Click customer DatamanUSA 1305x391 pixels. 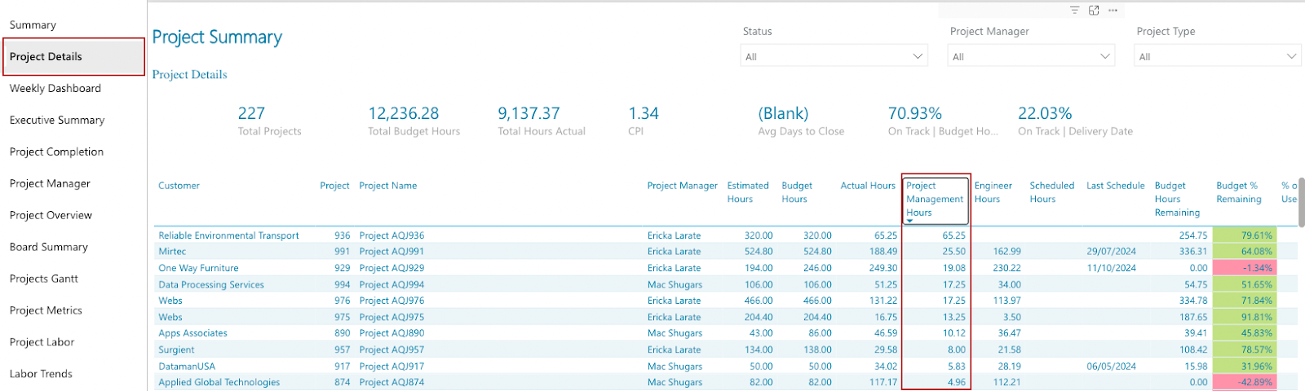pos(187,366)
